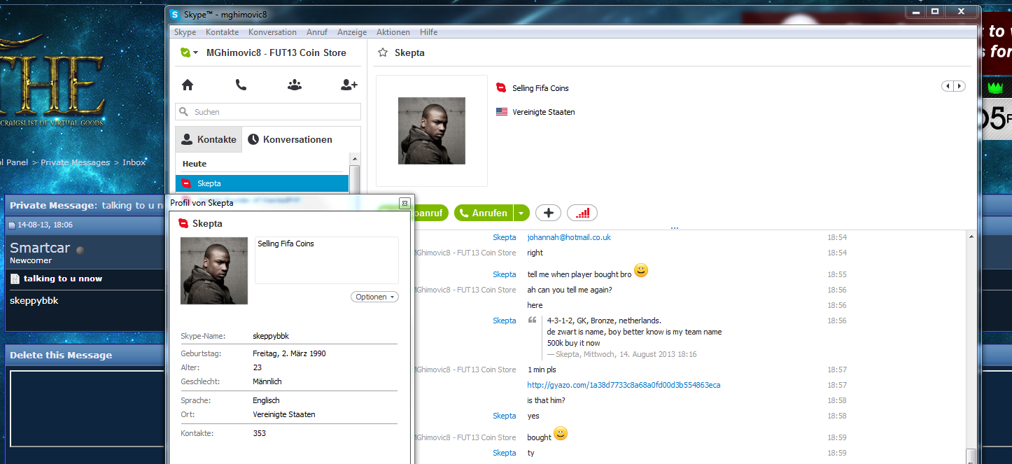Click the document icon beside 'talking to u nnow'
Image resolution: width=1012 pixels, height=464 pixels.
pyautogui.click(x=15, y=279)
